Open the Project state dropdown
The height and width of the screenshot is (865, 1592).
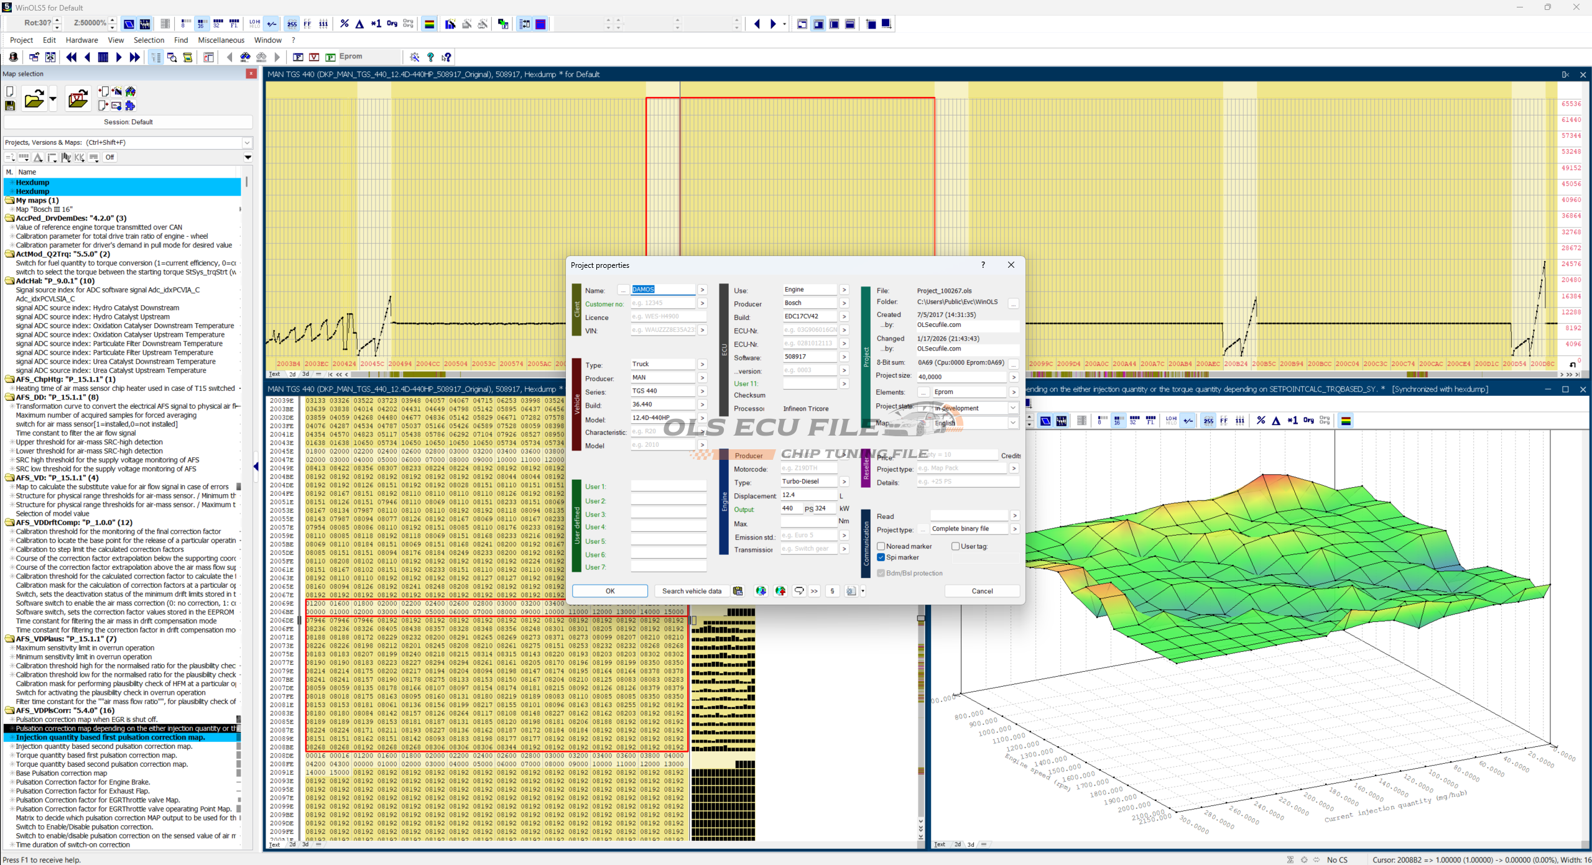coord(1013,408)
